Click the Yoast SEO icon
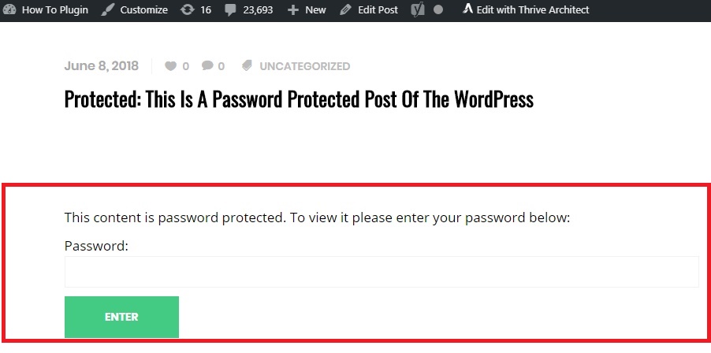The image size is (711, 353). (418, 9)
